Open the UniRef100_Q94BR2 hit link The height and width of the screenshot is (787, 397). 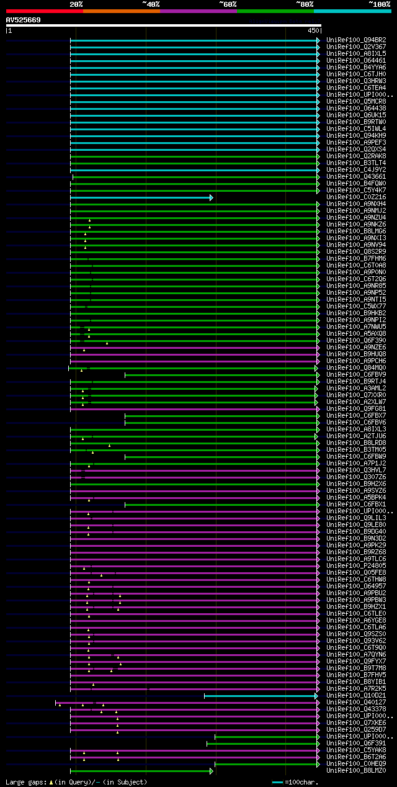[x=356, y=40]
